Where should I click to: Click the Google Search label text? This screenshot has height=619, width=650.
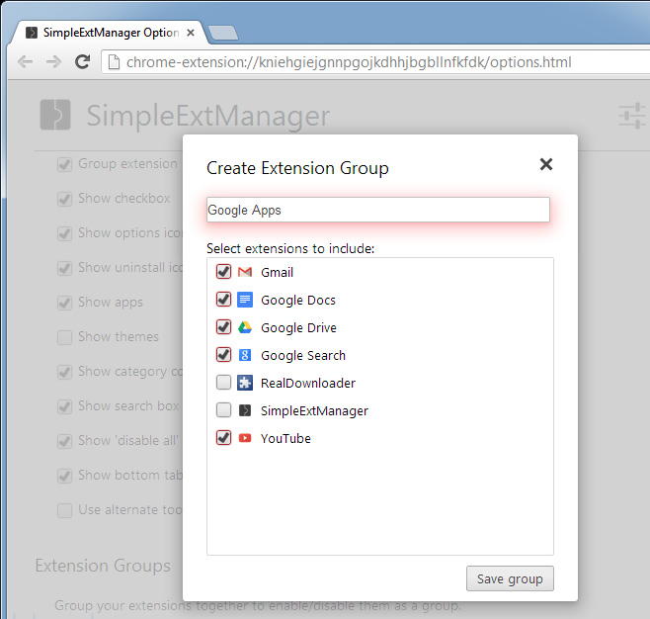pyautogui.click(x=303, y=356)
